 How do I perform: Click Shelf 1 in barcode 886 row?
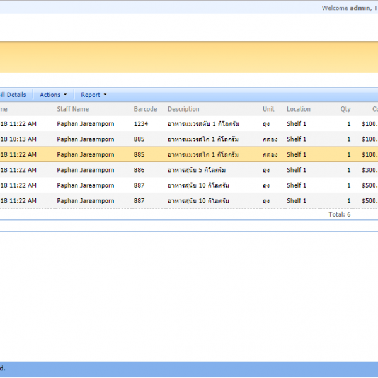click(x=296, y=170)
